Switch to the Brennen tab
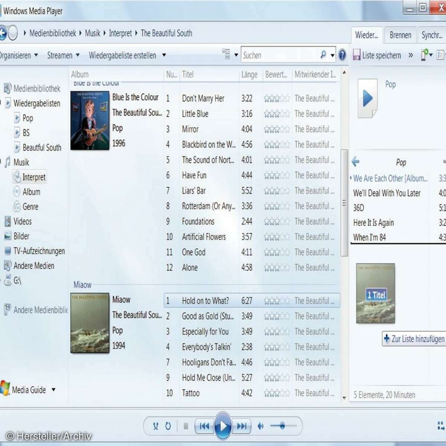Screen dimensions: 446x446 point(400,35)
